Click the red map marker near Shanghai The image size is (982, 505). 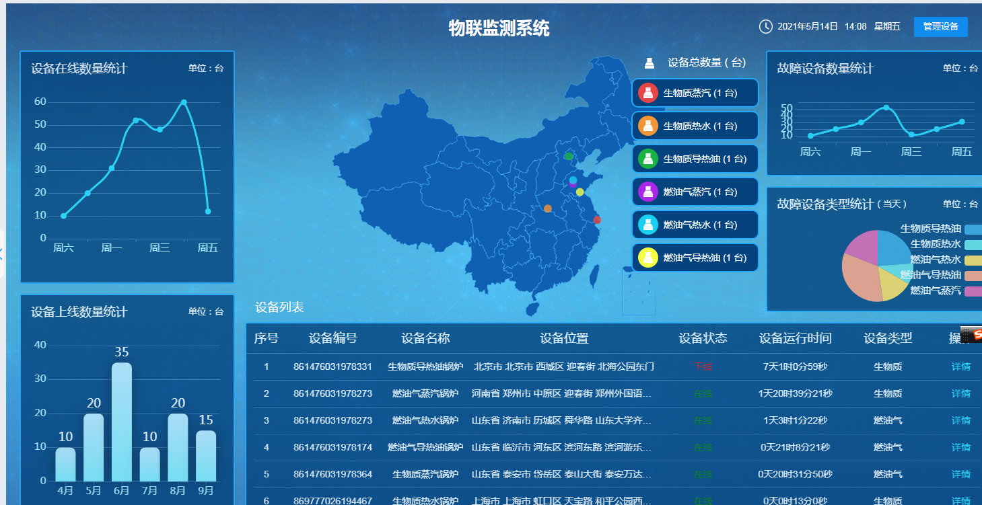coord(597,220)
